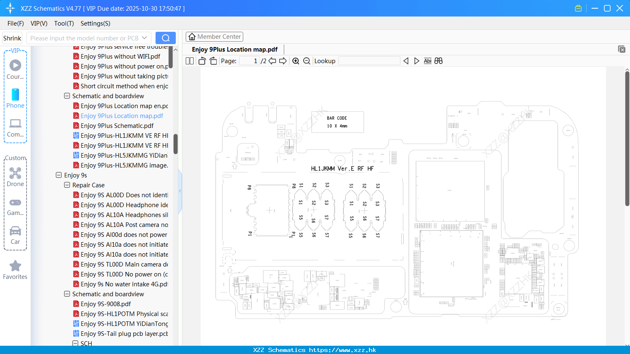Open Enjoy 9S-9008.pdf
The height and width of the screenshot is (354, 630).
click(106, 304)
